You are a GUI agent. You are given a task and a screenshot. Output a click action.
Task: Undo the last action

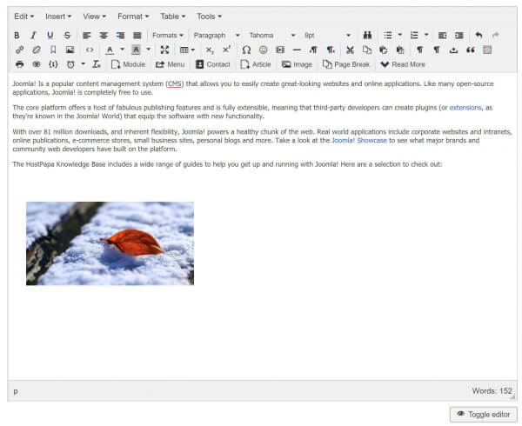[478, 36]
